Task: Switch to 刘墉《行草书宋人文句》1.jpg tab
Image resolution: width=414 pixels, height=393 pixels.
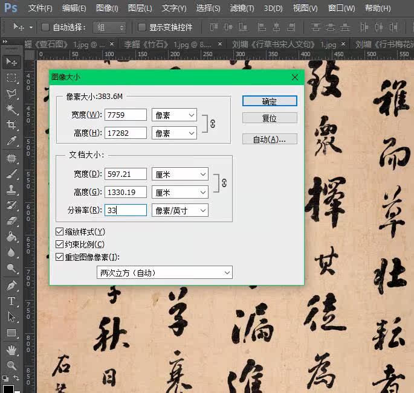Action: coord(284,44)
